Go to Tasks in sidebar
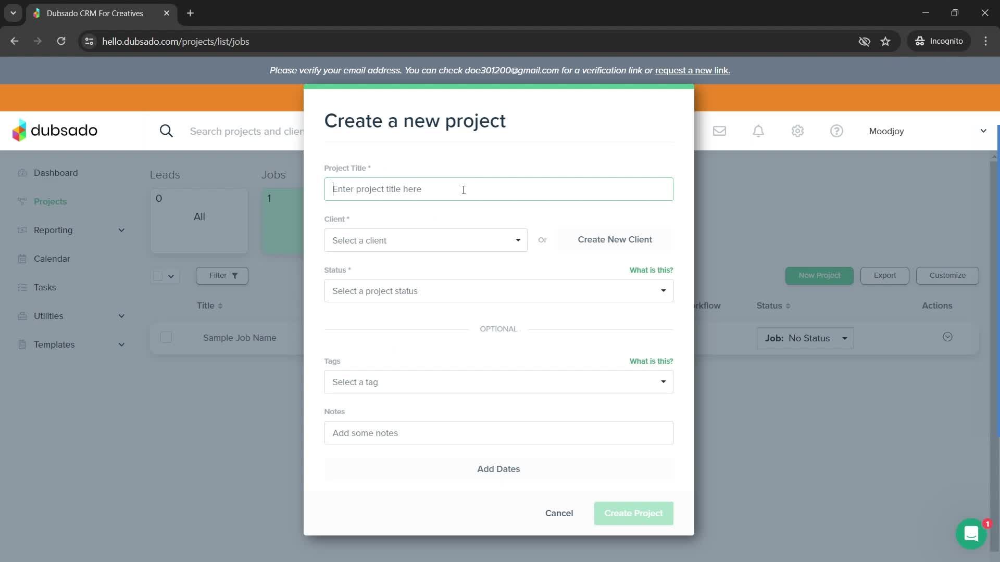Viewport: 1000px width, 562px height. click(45, 287)
